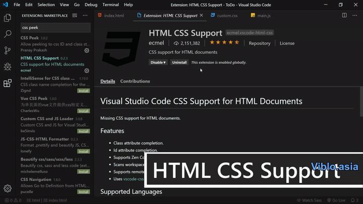Open HTML CSS Support manage gear in list

87,71
